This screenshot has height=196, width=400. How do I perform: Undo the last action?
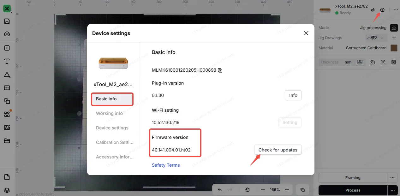(220, 190)
